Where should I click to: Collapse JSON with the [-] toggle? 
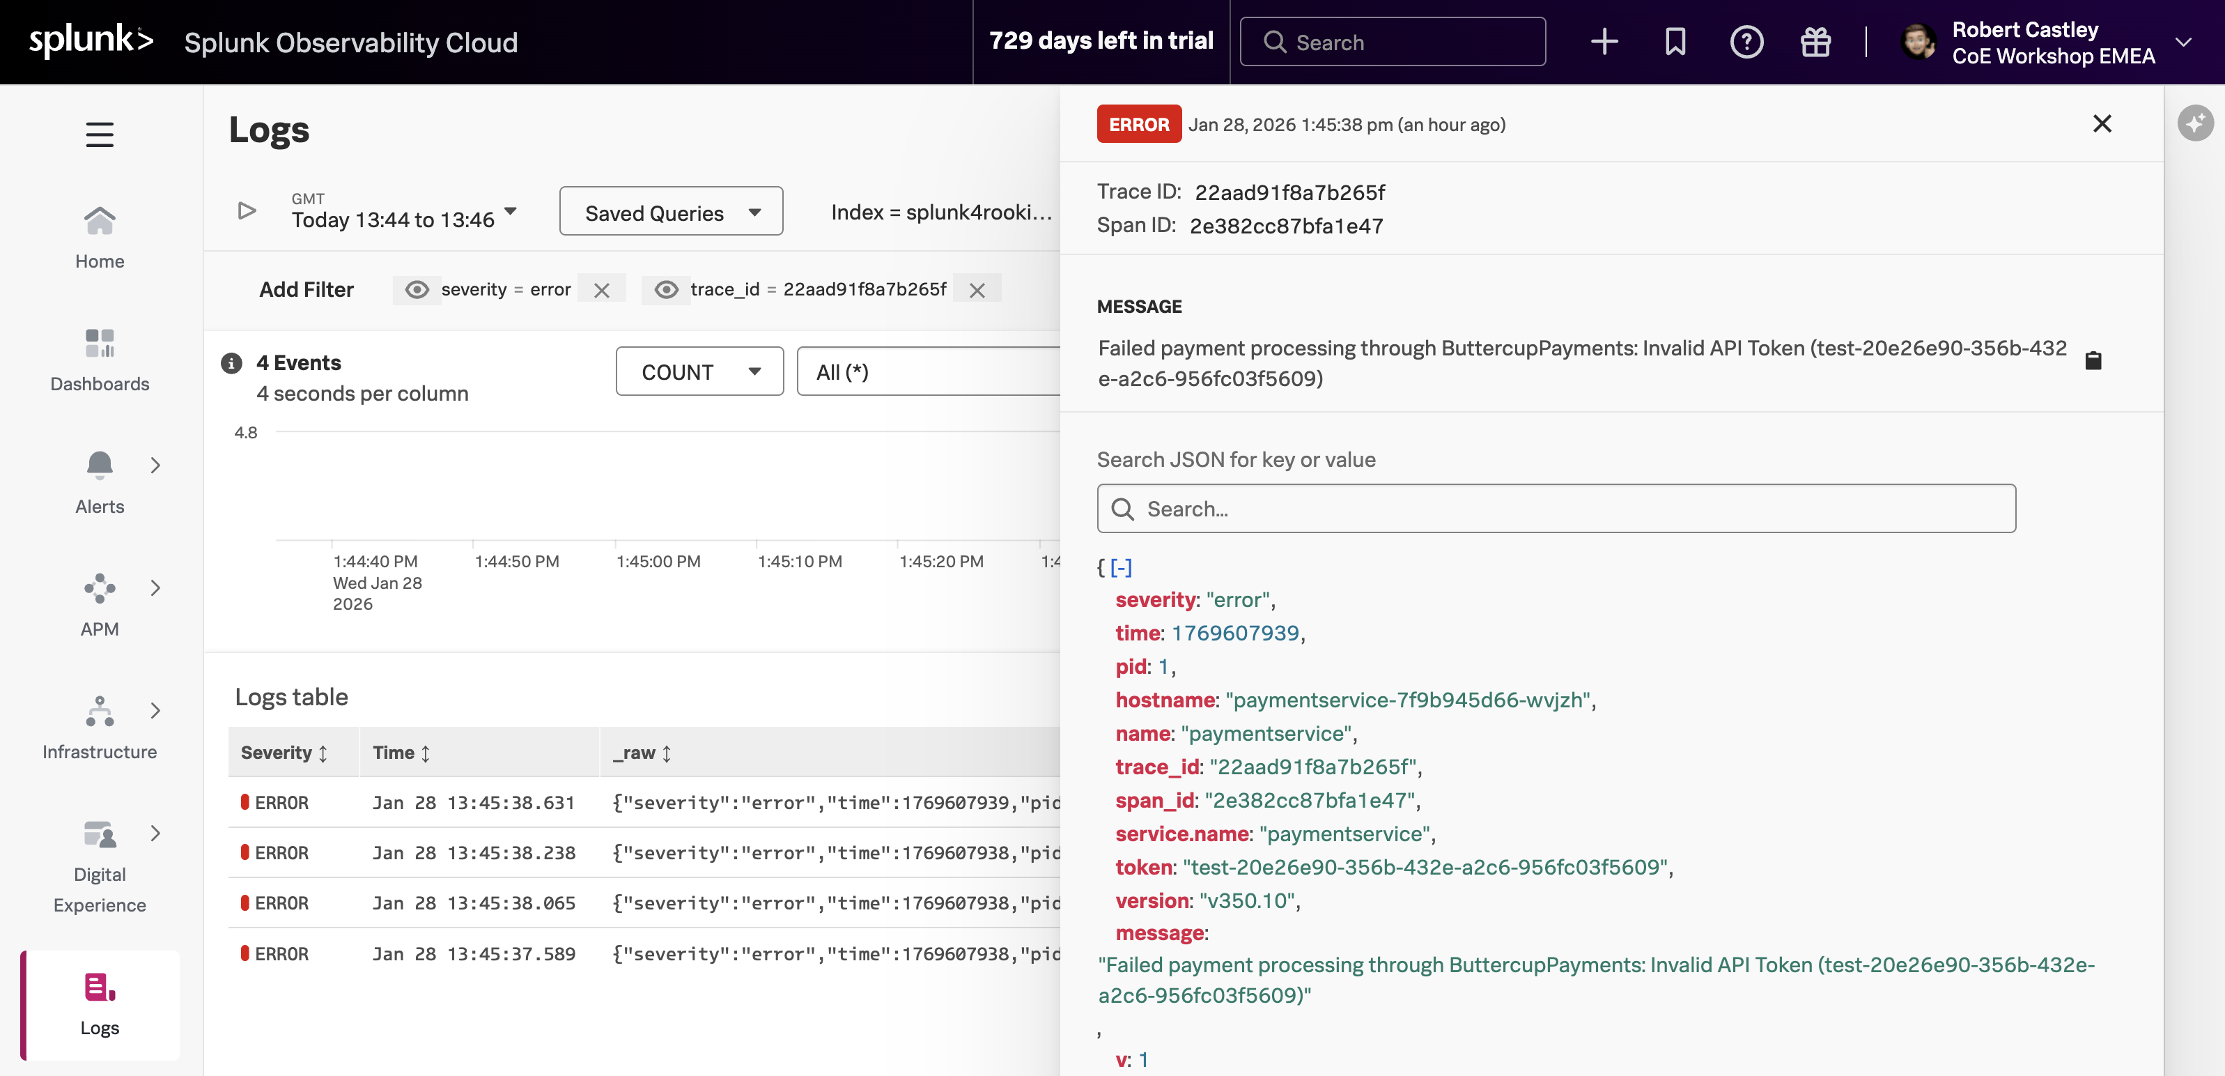pos(1121,567)
